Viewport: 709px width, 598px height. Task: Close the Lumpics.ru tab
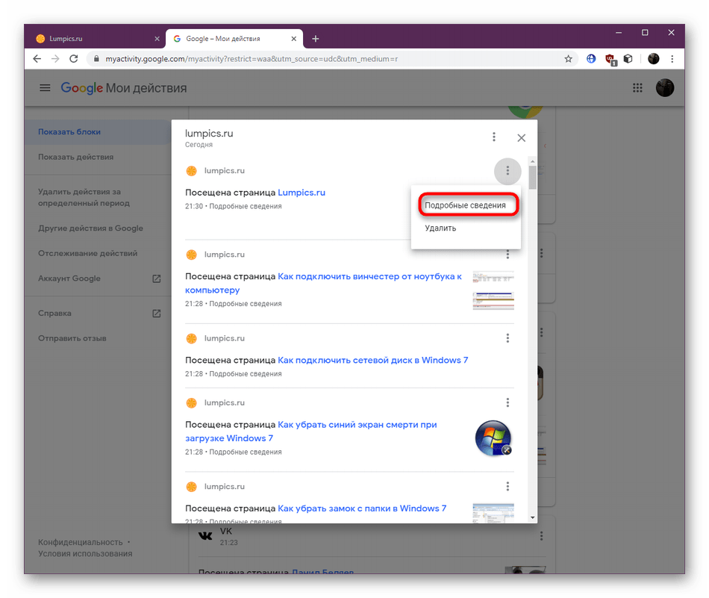(x=157, y=39)
